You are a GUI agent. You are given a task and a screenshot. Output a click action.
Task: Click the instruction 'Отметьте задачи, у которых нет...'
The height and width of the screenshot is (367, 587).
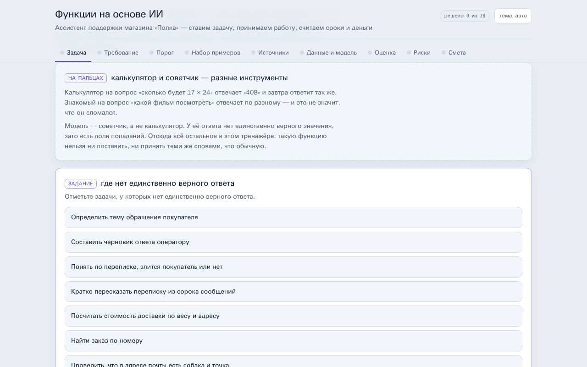coord(160,197)
